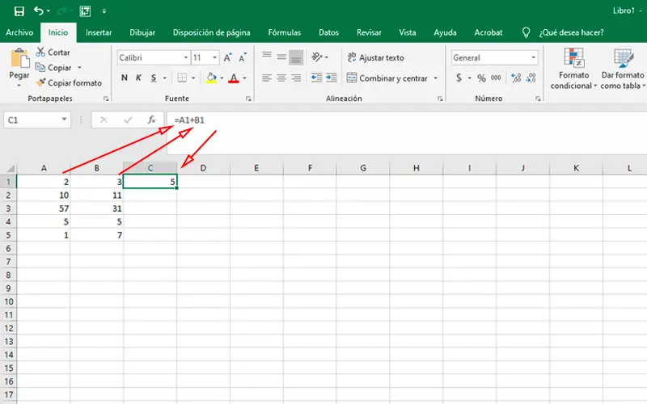Screen dimensions: 647x404
Task: Click the increase indent icon
Action: (x=332, y=78)
